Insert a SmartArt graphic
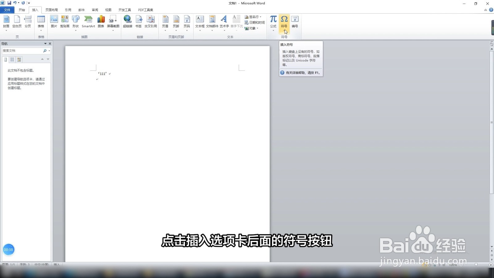Image resolution: width=494 pixels, height=278 pixels. point(88,22)
